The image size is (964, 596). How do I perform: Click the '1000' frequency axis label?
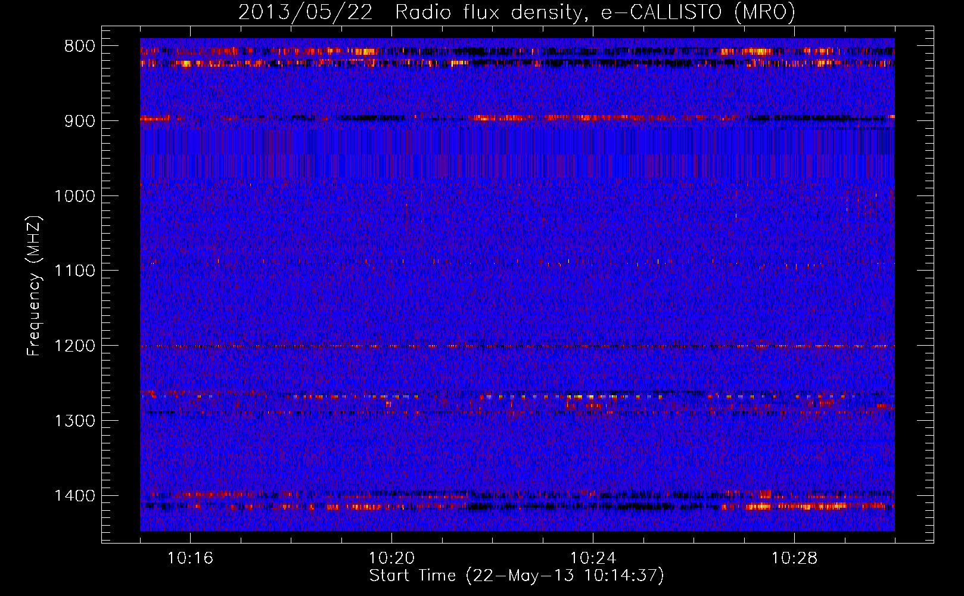[x=75, y=196]
